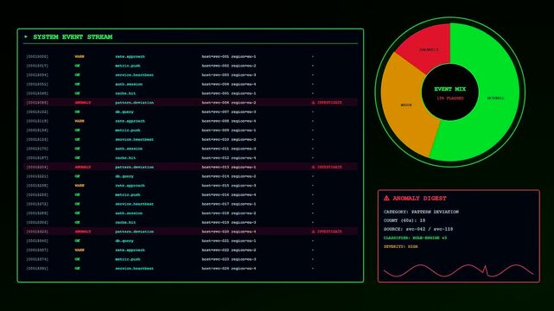Select the SEVERITY: HIGH line
Viewport: 554px width, 311px height.
[401, 247]
